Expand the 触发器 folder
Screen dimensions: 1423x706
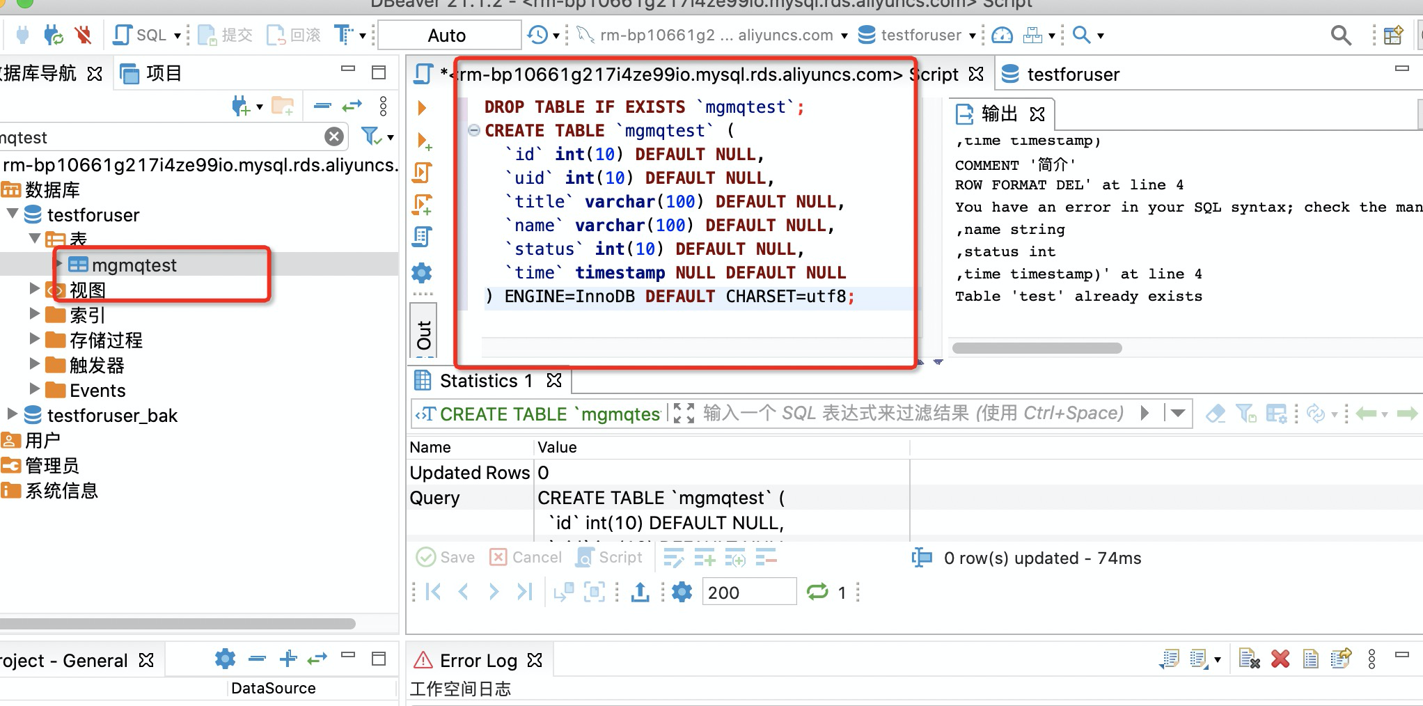[34, 363]
